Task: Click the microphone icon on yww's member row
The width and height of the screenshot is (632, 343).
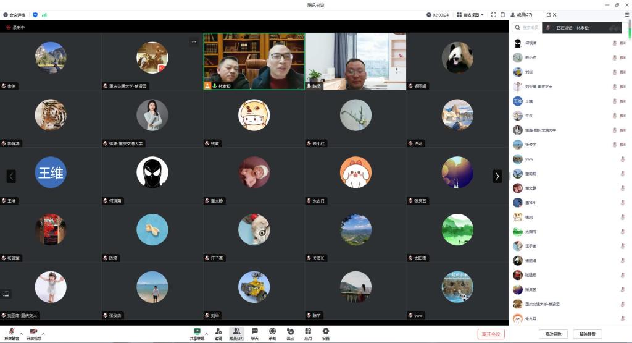Action: 623,159
